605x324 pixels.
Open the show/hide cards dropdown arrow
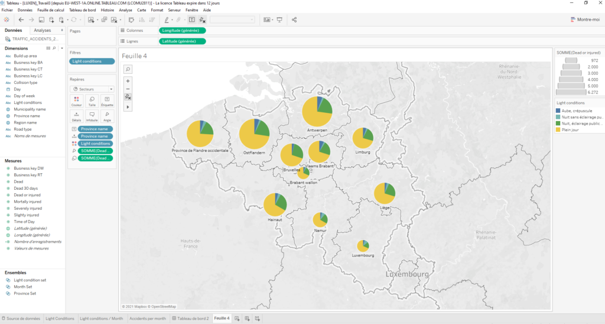272,20
